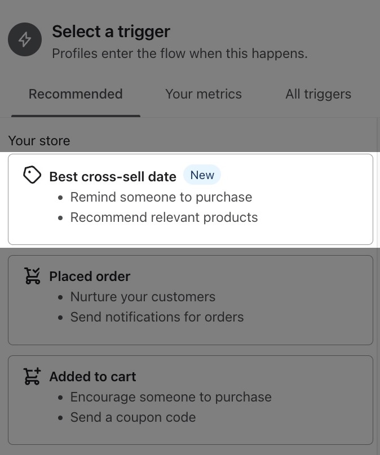Select the Best cross-sell date trigger title

[x=113, y=176]
